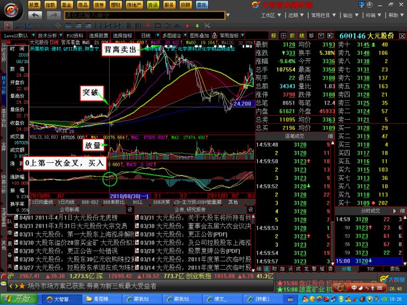The height and width of the screenshot is (305, 407).
Task: Open the 工作区 dropdown menu
Action: coord(271,15)
